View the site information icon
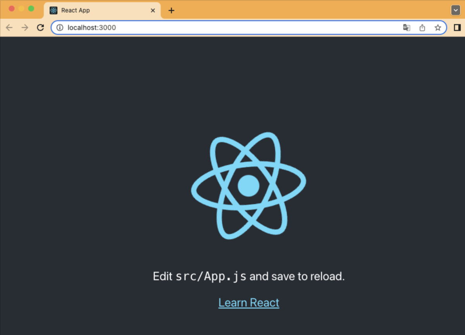The height and width of the screenshot is (335, 465). [60, 28]
